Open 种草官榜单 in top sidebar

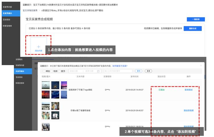8,26
